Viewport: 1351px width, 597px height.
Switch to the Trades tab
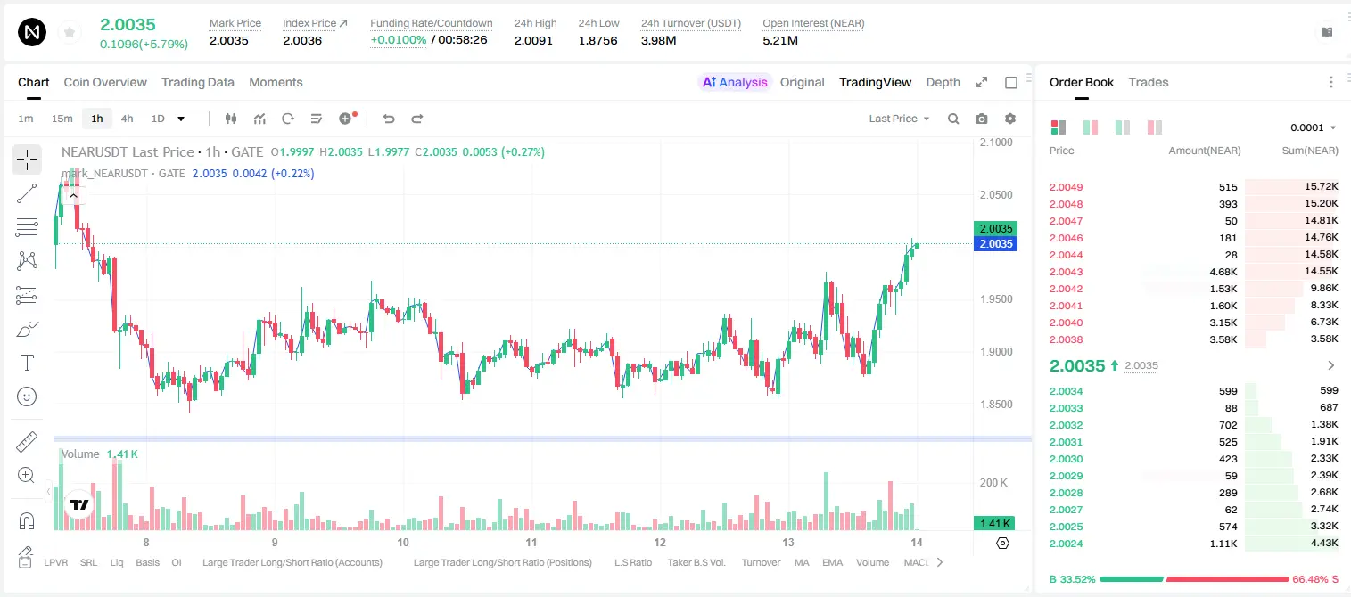(x=1148, y=82)
